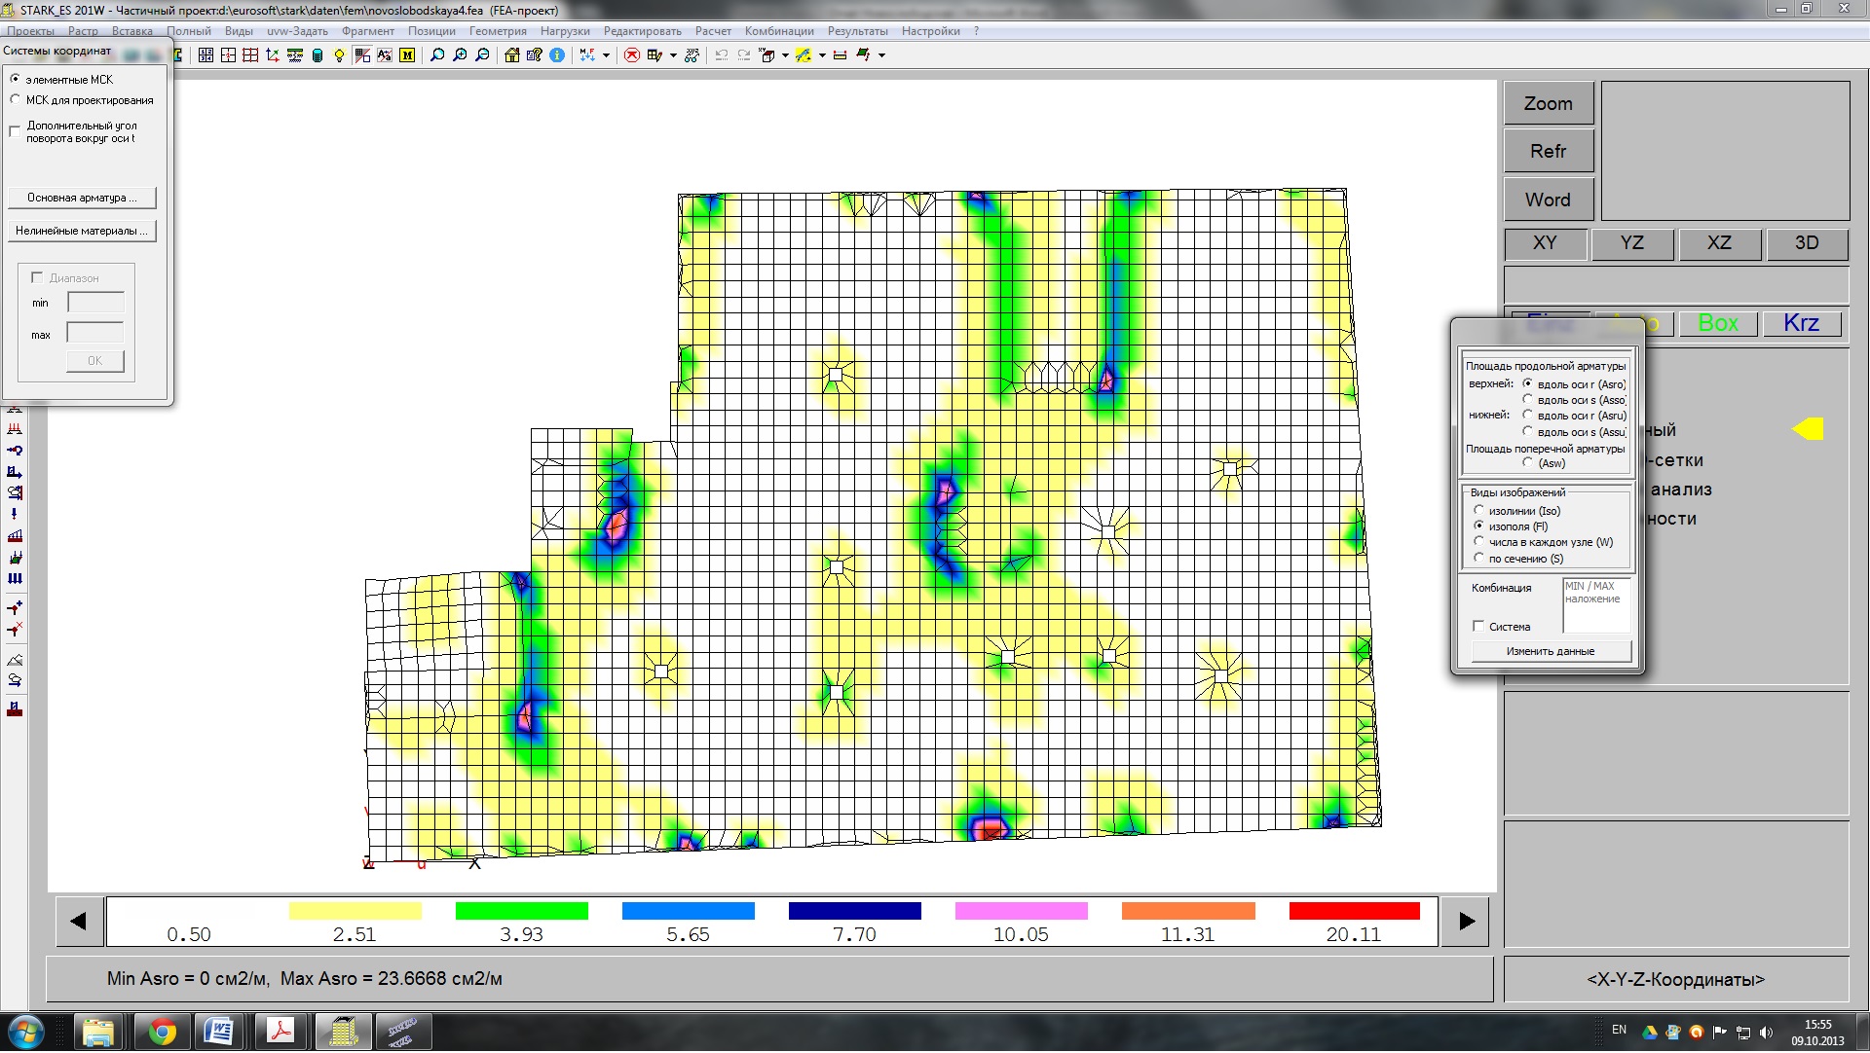Open the 'Нагрузки' menu
This screenshot has width=1870, height=1053.
[x=565, y=31]
